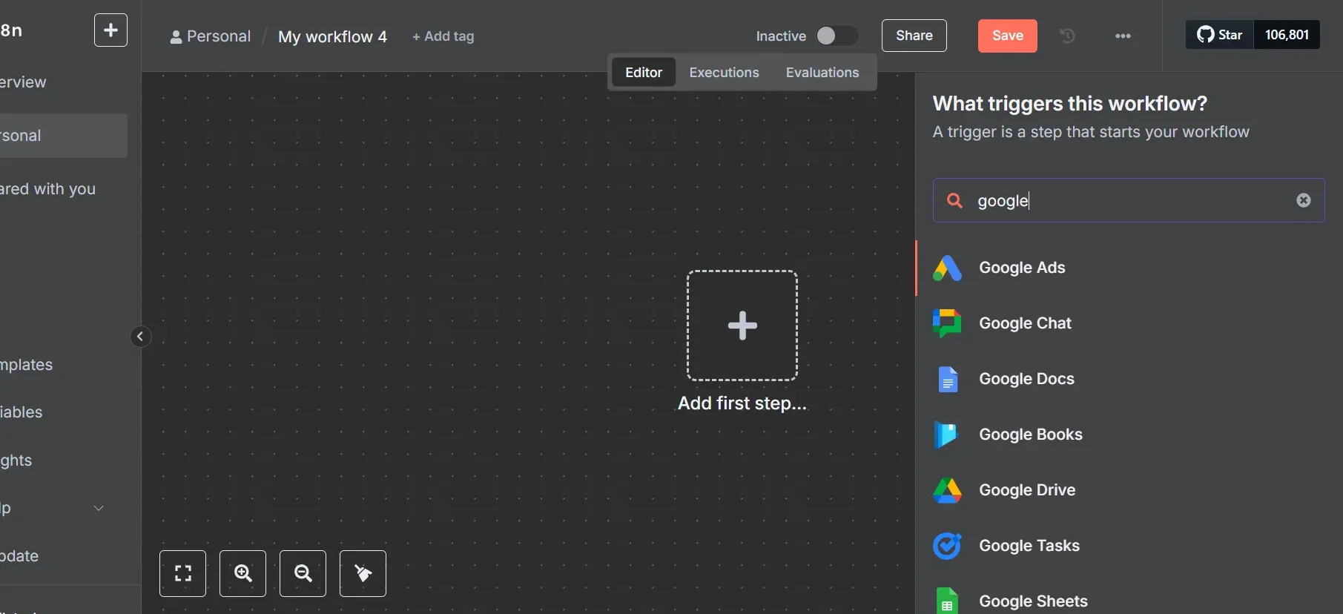The width and height of the screenshot is (1343, 614).
Task: Clear the google search text
Action: 1303,200
